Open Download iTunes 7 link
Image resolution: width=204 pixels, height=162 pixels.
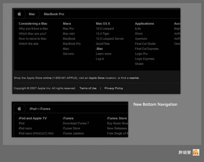click(x=76, y=123)
